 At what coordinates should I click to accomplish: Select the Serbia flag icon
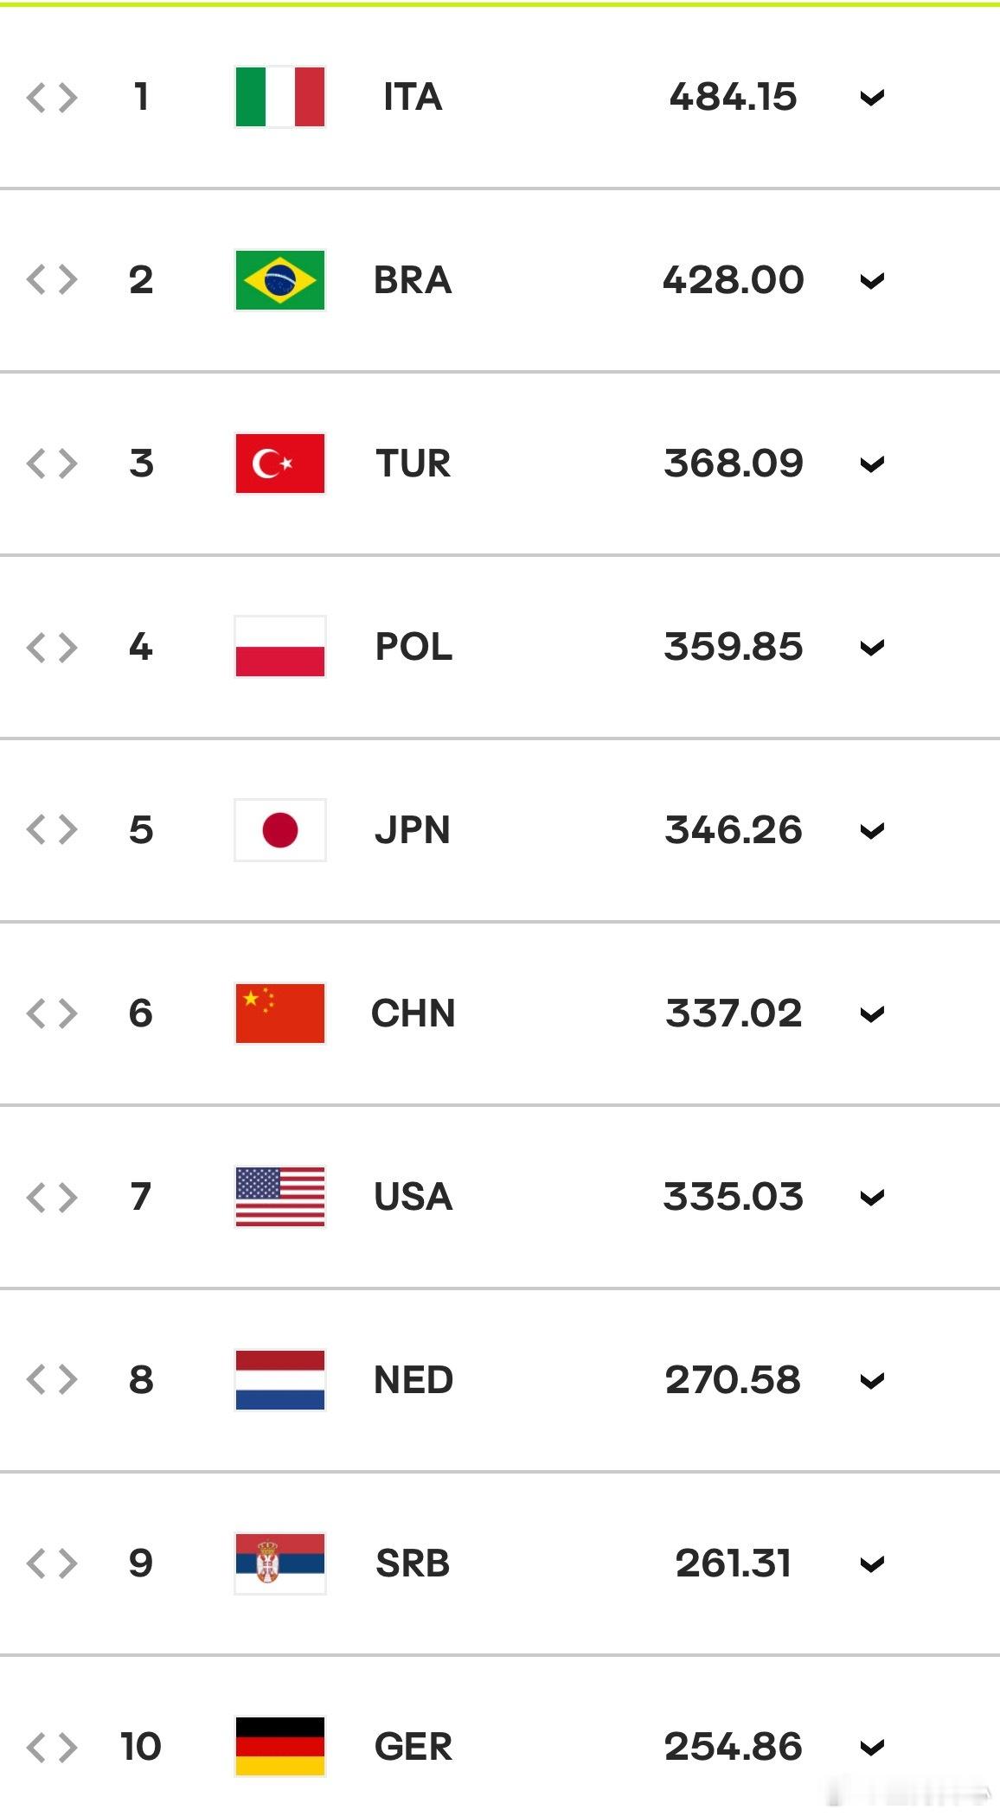280,1563
